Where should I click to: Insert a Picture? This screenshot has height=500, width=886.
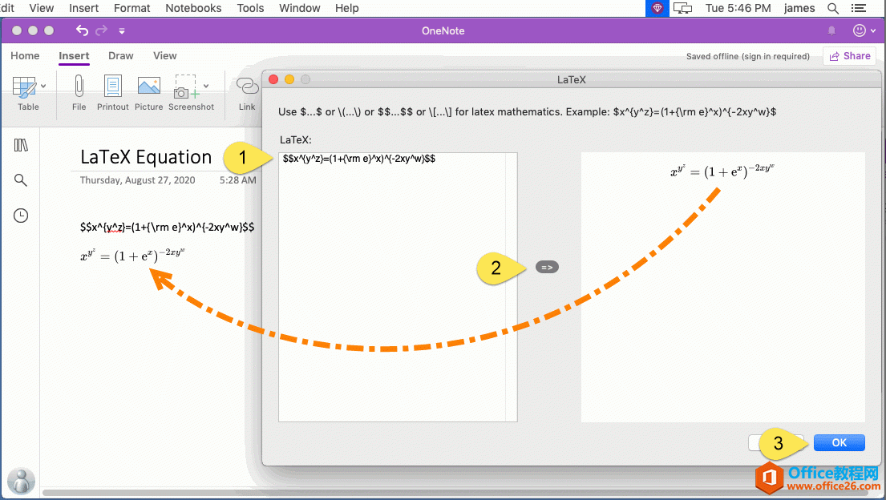click(x=148, y=93)
